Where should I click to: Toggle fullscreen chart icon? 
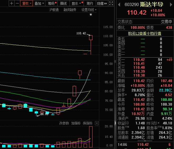click(x=111, y=3)
